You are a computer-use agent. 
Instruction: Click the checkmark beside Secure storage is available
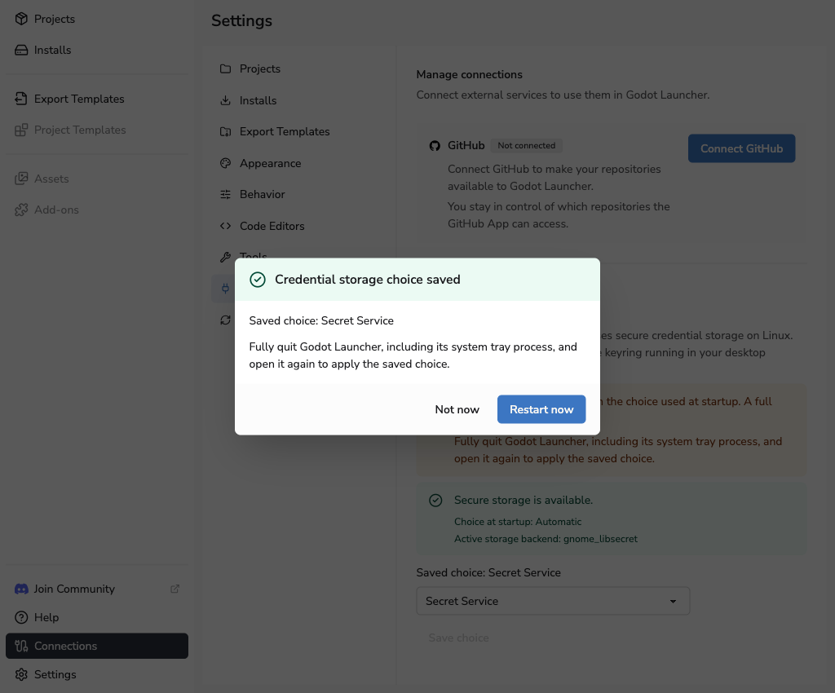pos(435,501)
